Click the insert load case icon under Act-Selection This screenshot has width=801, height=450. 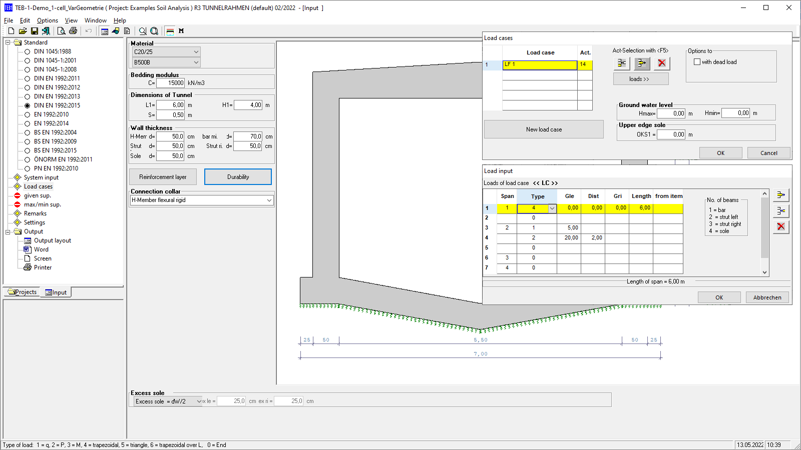[x=622, y=63]
